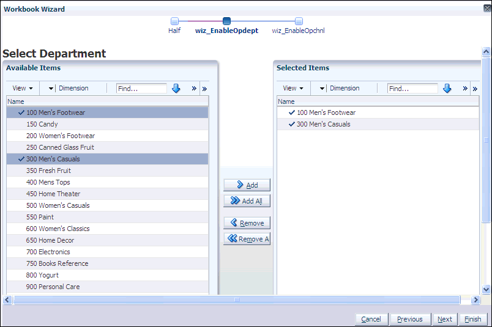492x327 pixels.
Task: Open second overflow chevron in Selected Items toolbar
Action: [475, 89]
